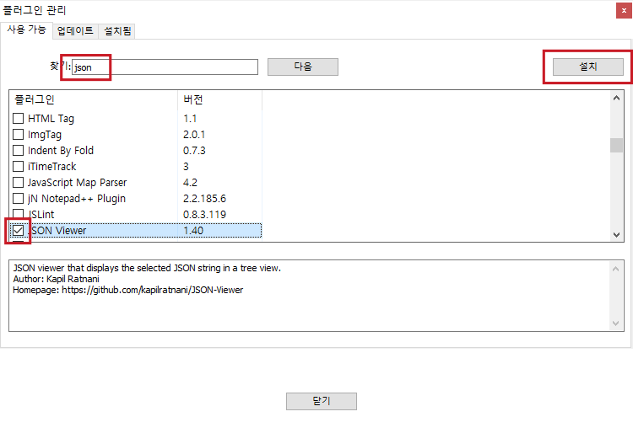Click the 다음 search button

click(303, 67)
